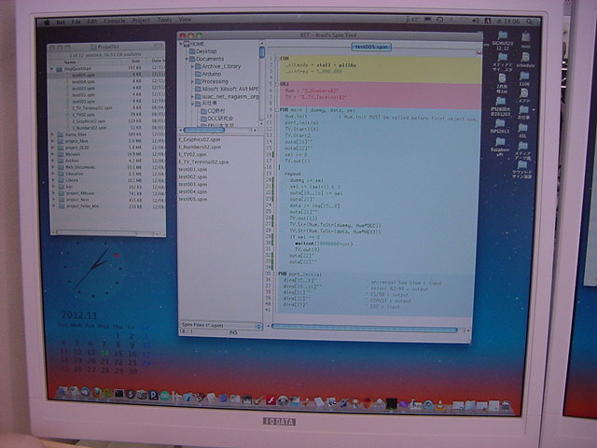Open E_TV_Terminal02.spin in BST file list
The width and height of the screenshot is (597, 448).
tap(203, 161)
